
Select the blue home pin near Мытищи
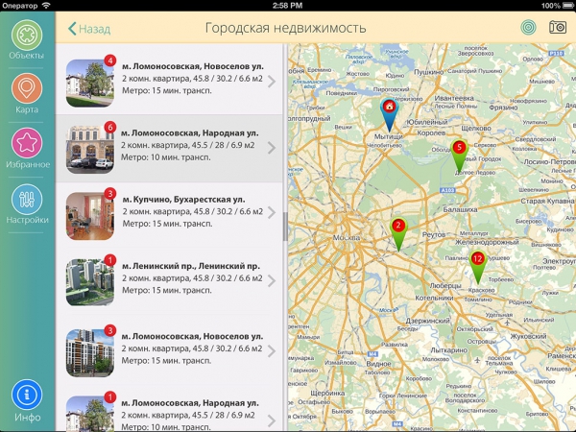coord(389,115)
